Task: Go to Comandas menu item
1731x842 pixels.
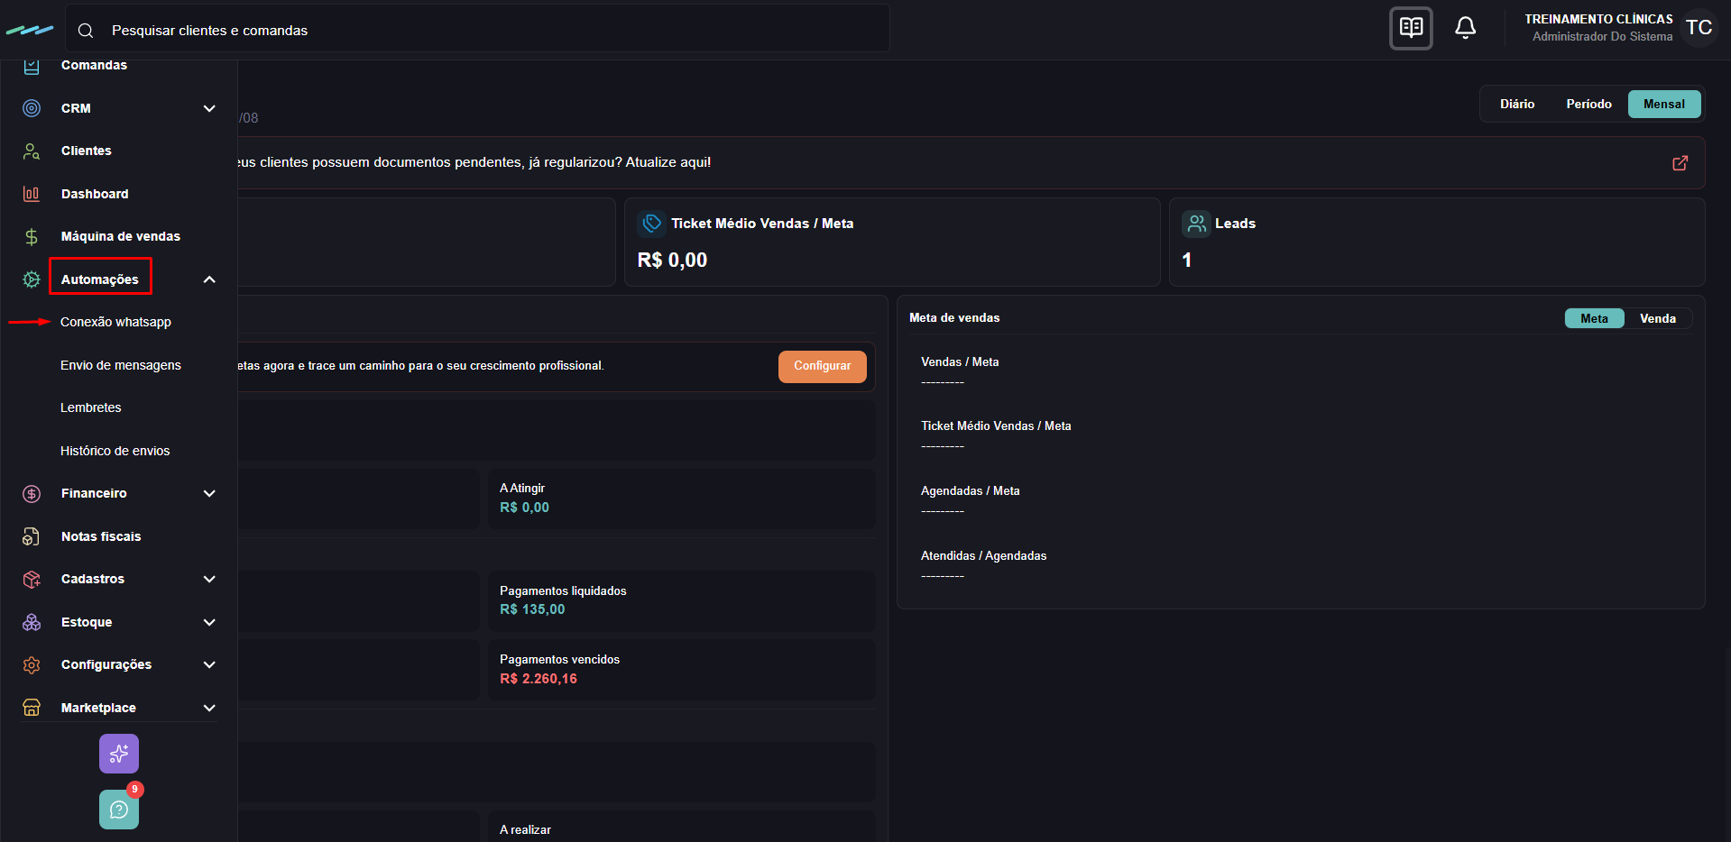Action: pyautogui.click(x=94, y=65)
